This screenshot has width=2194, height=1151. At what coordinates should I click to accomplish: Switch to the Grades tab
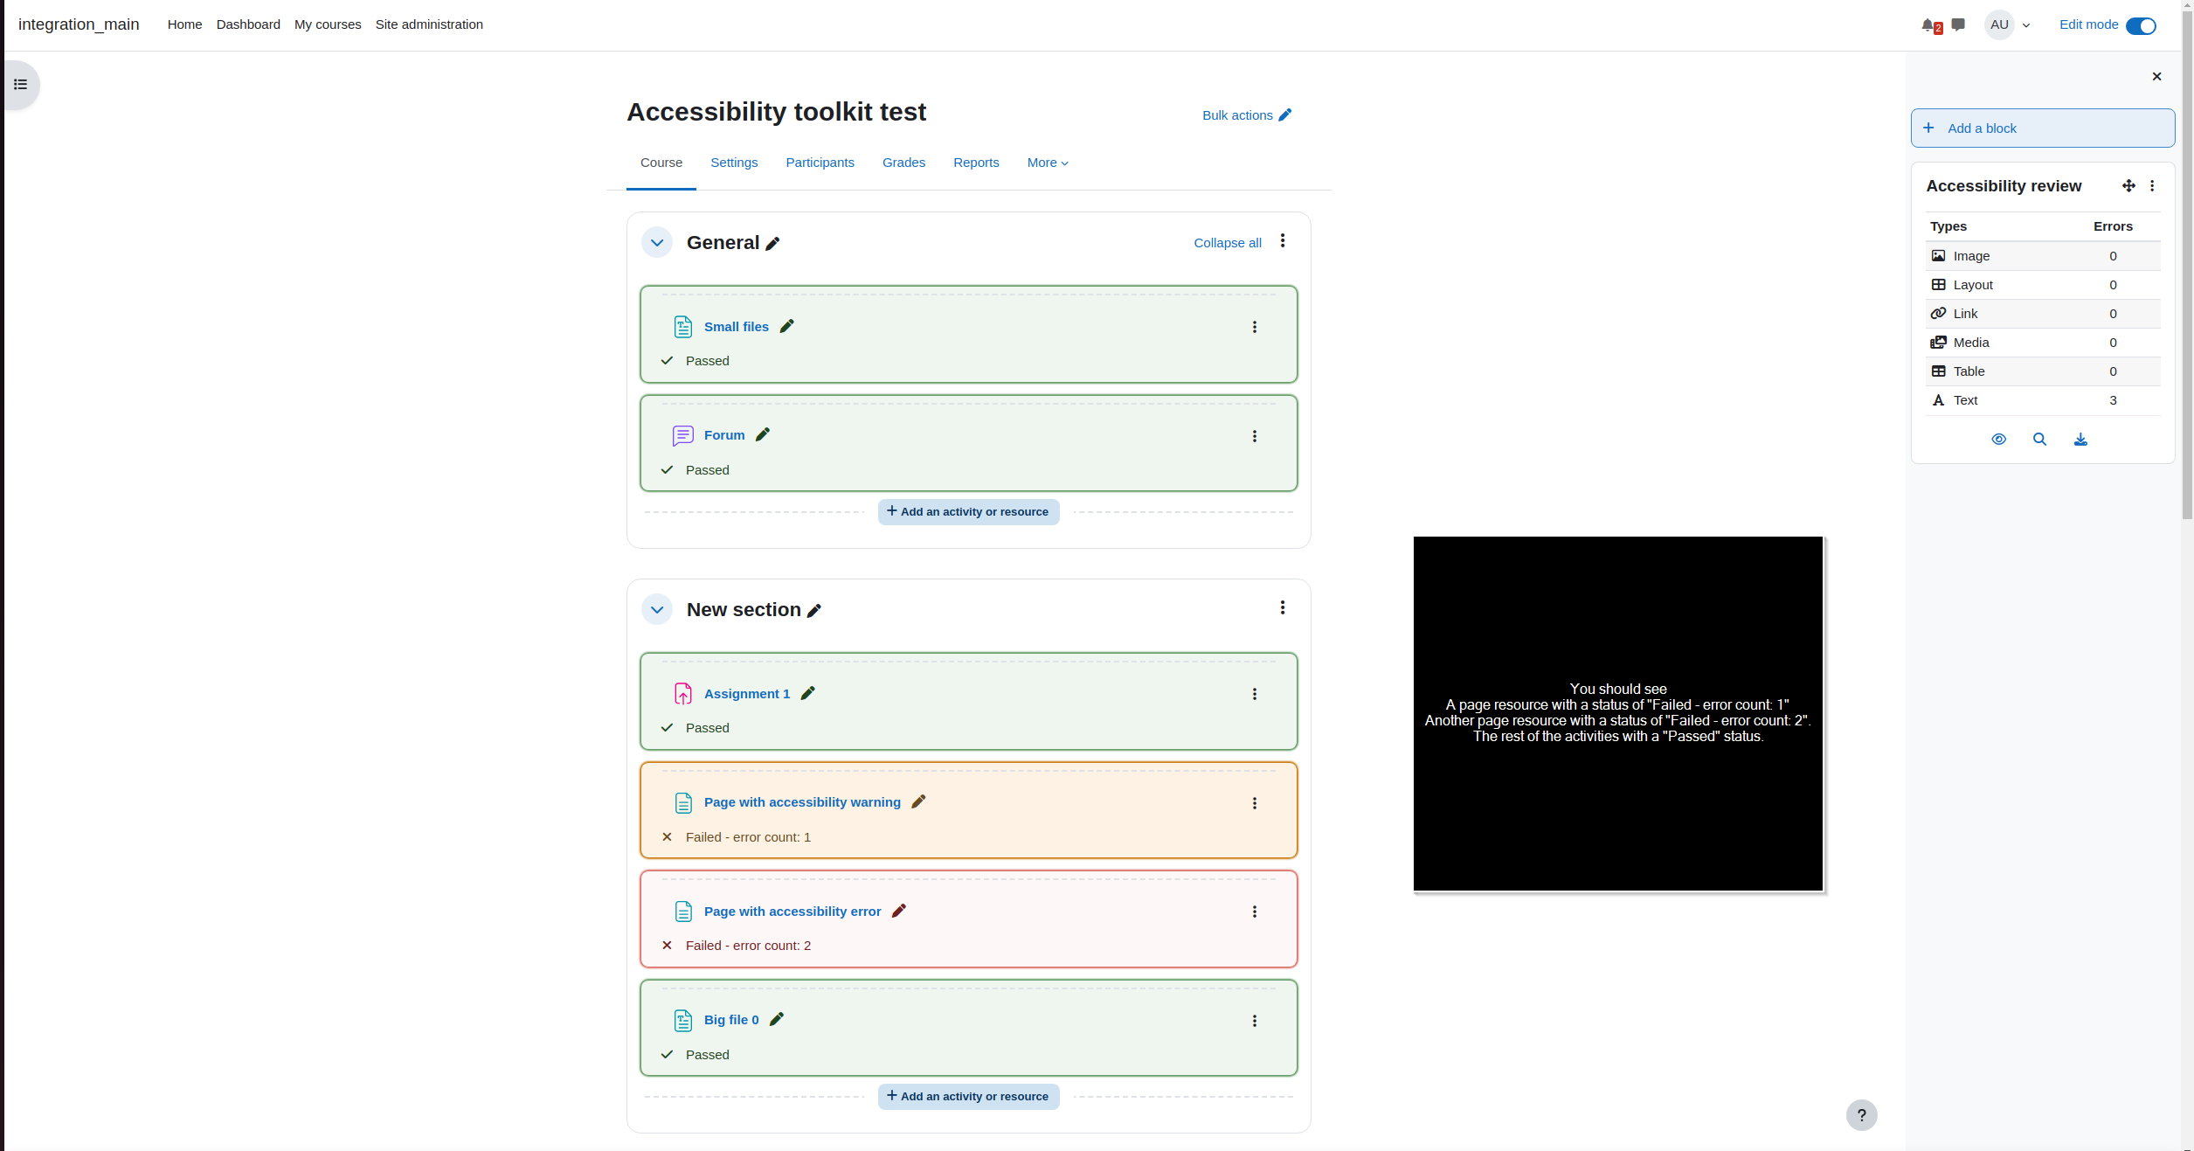(903, 163)
